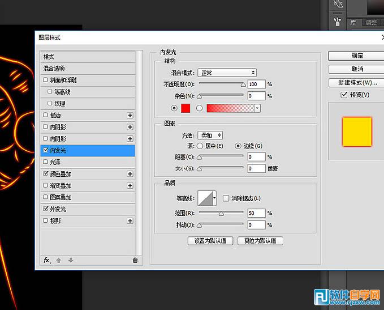Image resolution: width=384 pixels, height=310 pixels.
Task: Click the 取消 button
Action: [357, 69]
